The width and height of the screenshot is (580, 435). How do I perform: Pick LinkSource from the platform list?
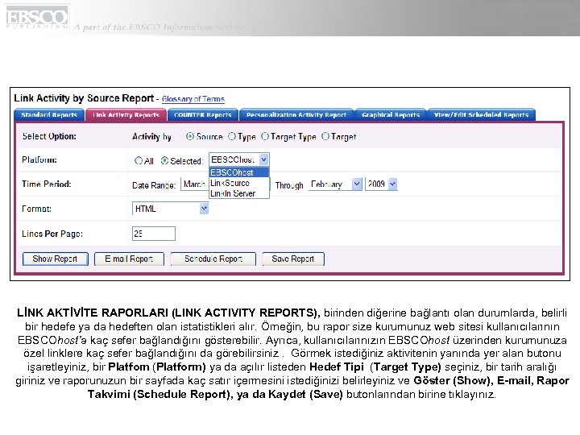(239, 183)
